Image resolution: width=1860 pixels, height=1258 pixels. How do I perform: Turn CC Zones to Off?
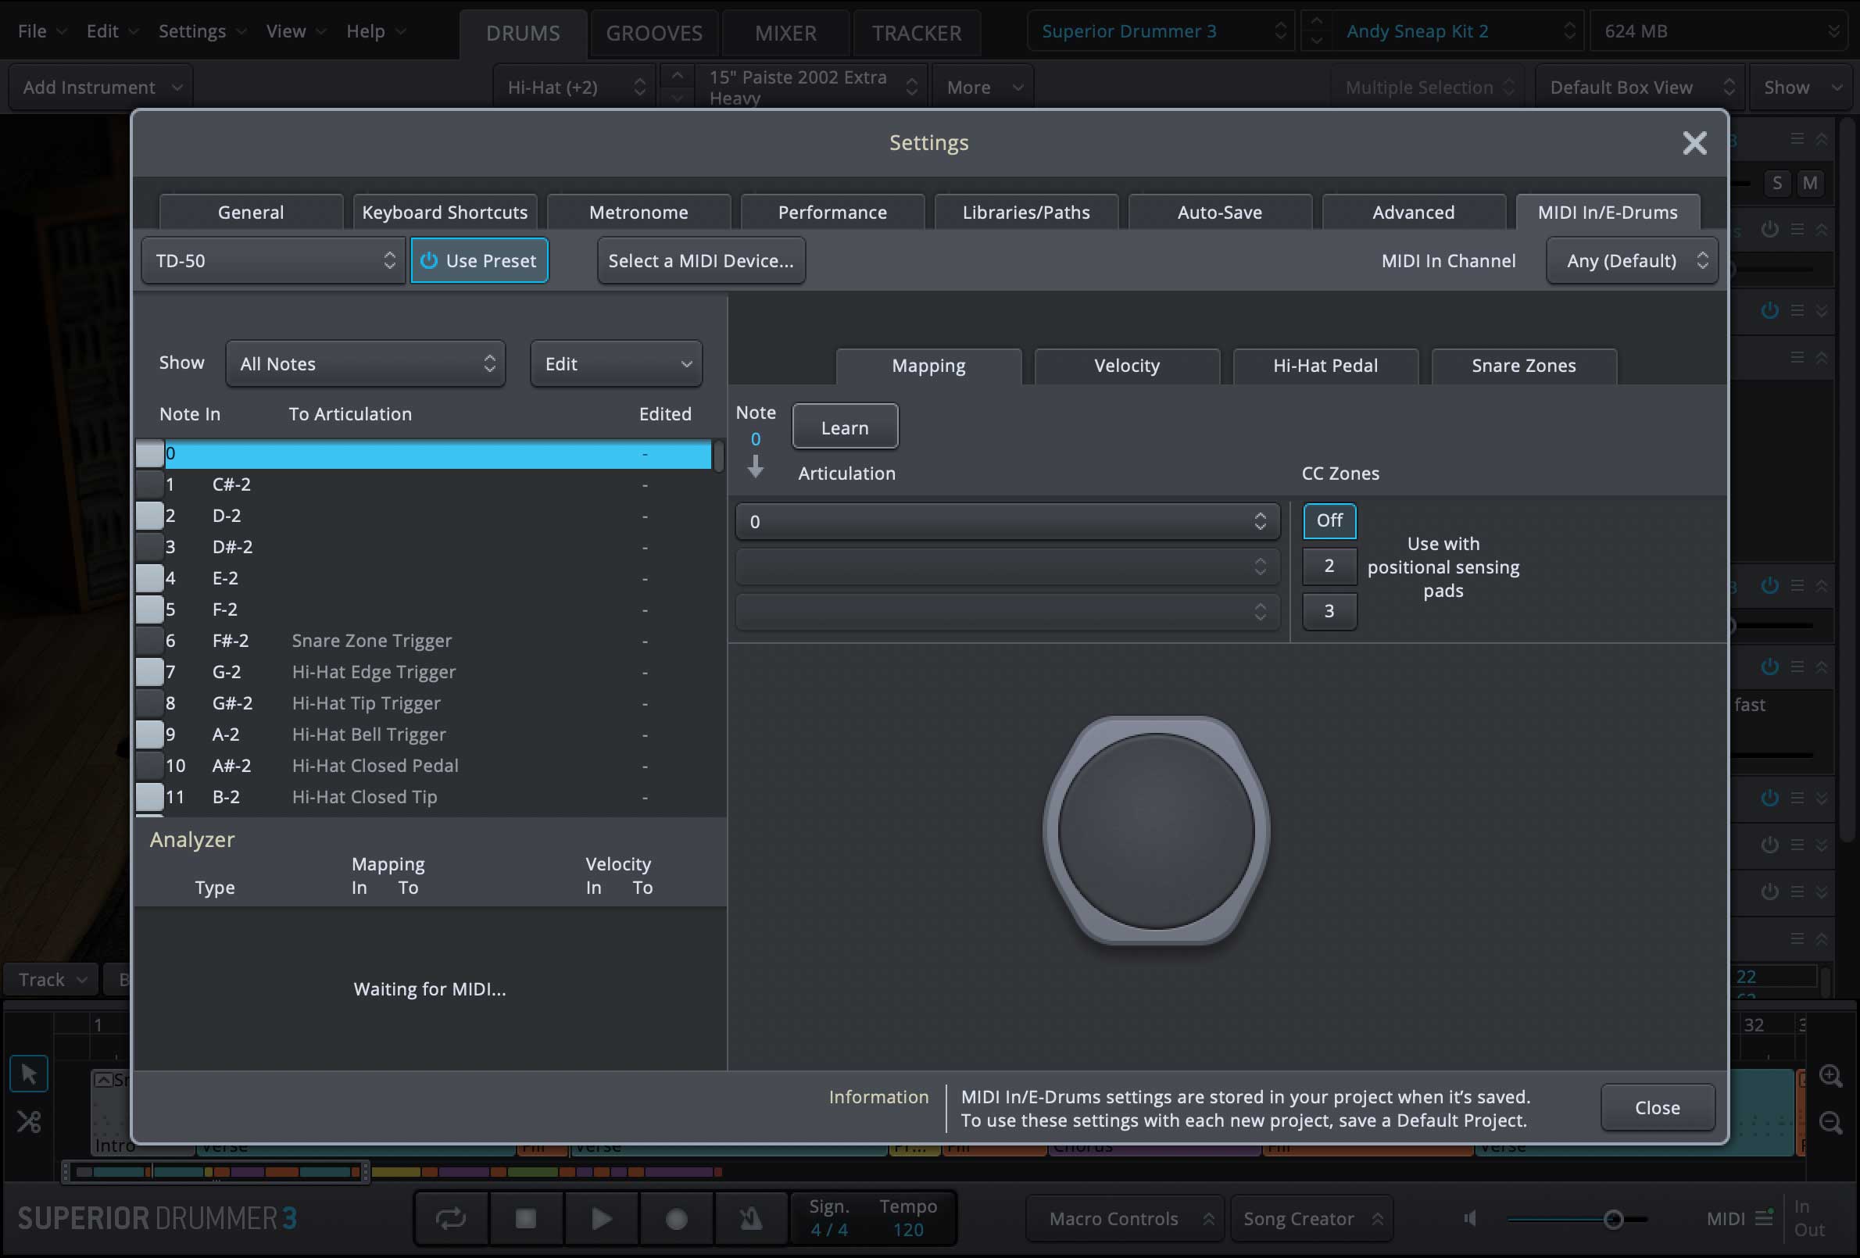click(x=1329, y=521)
